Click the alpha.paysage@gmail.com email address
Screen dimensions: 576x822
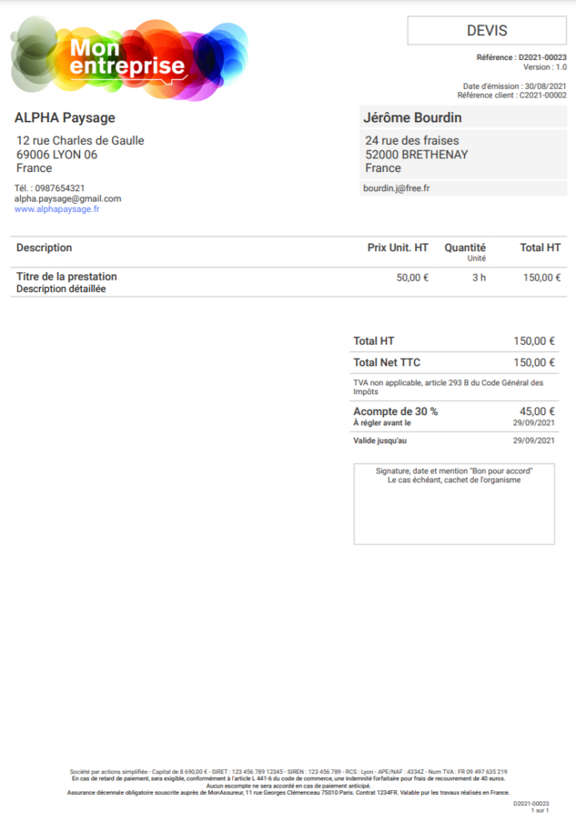pyautogui.click(x=68, y=198)
